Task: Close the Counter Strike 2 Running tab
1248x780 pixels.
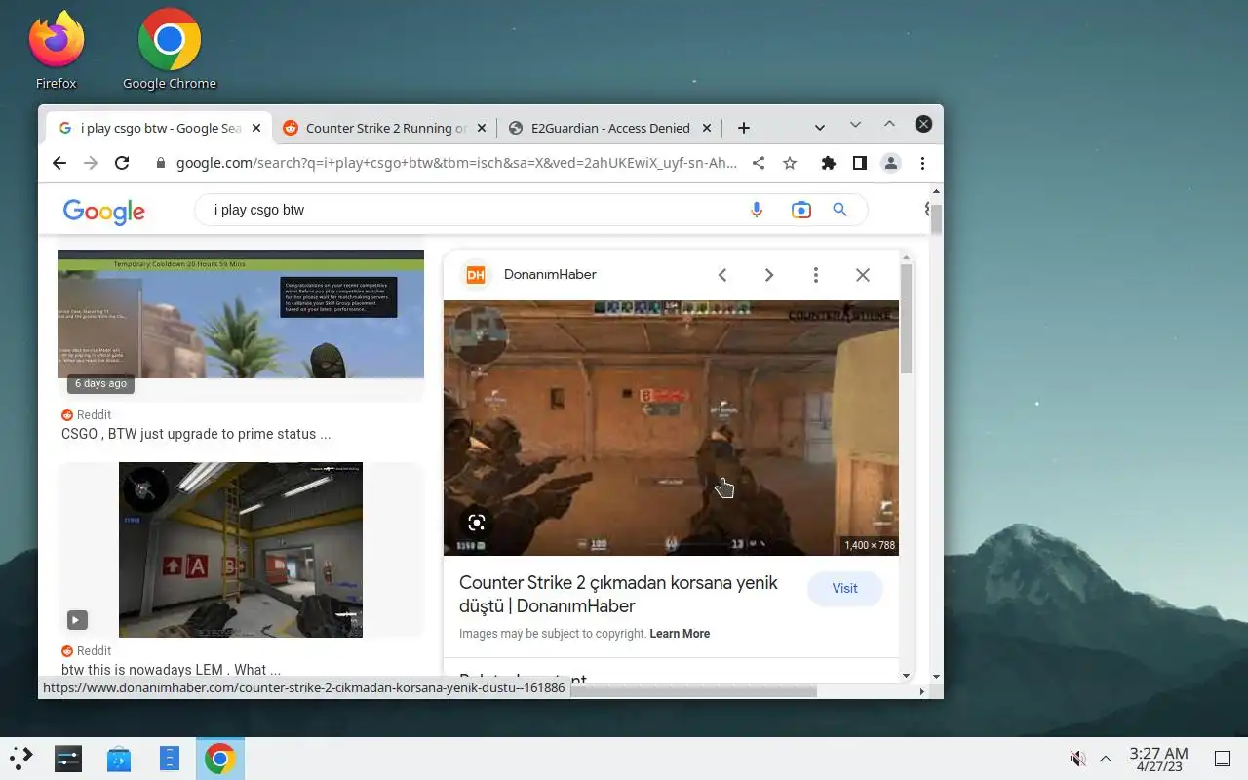Action: pyautogui.click(x=483, y=128)
